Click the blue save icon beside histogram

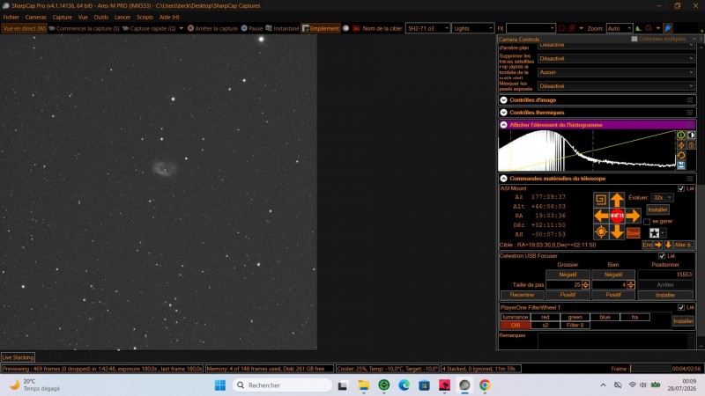(681, 165)
